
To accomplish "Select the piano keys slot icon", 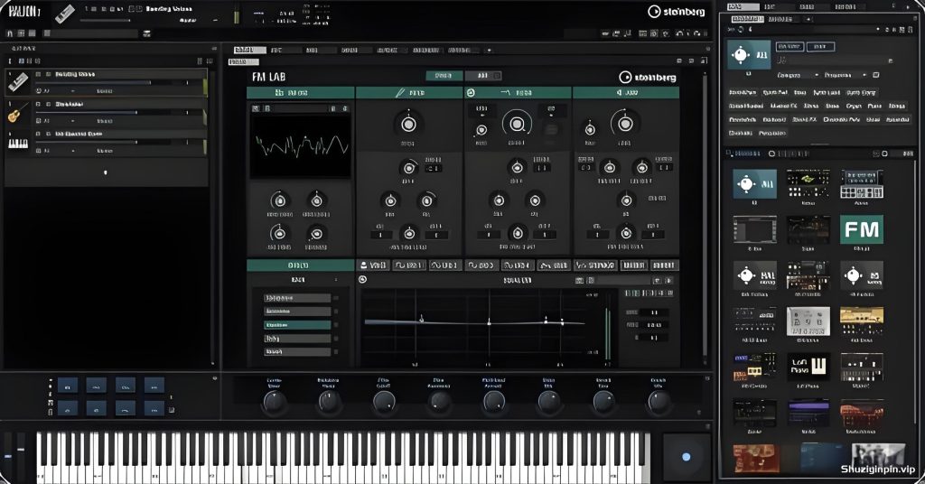I will [18, 144].
